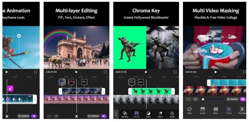Open fullscreen in the Animation panel

tap(35, 72)
